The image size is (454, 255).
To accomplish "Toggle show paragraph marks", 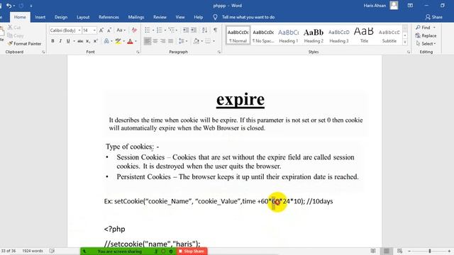I will (215, 30).
